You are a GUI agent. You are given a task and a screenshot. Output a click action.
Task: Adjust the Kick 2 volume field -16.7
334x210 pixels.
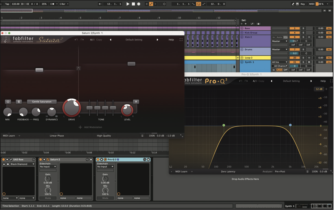point(294,41)
